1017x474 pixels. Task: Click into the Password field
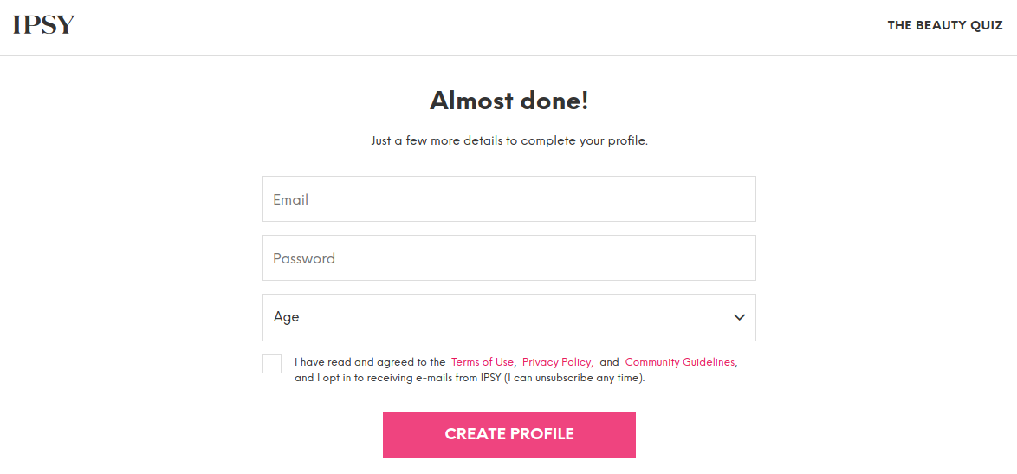tap(509, 258)
